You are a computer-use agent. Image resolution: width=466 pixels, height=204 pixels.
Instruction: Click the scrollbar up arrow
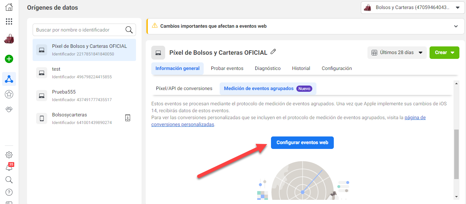[456, 83]
